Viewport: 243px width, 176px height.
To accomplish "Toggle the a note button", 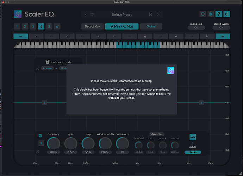I will pos(176,36).
